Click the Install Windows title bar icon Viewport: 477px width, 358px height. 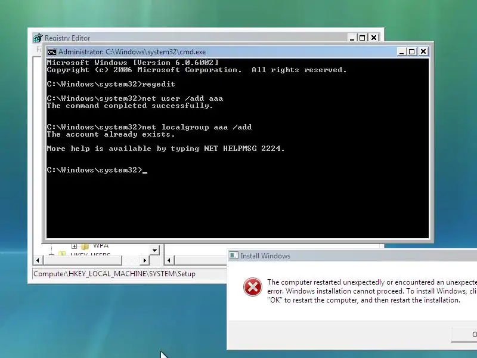[x=234, y=255]
